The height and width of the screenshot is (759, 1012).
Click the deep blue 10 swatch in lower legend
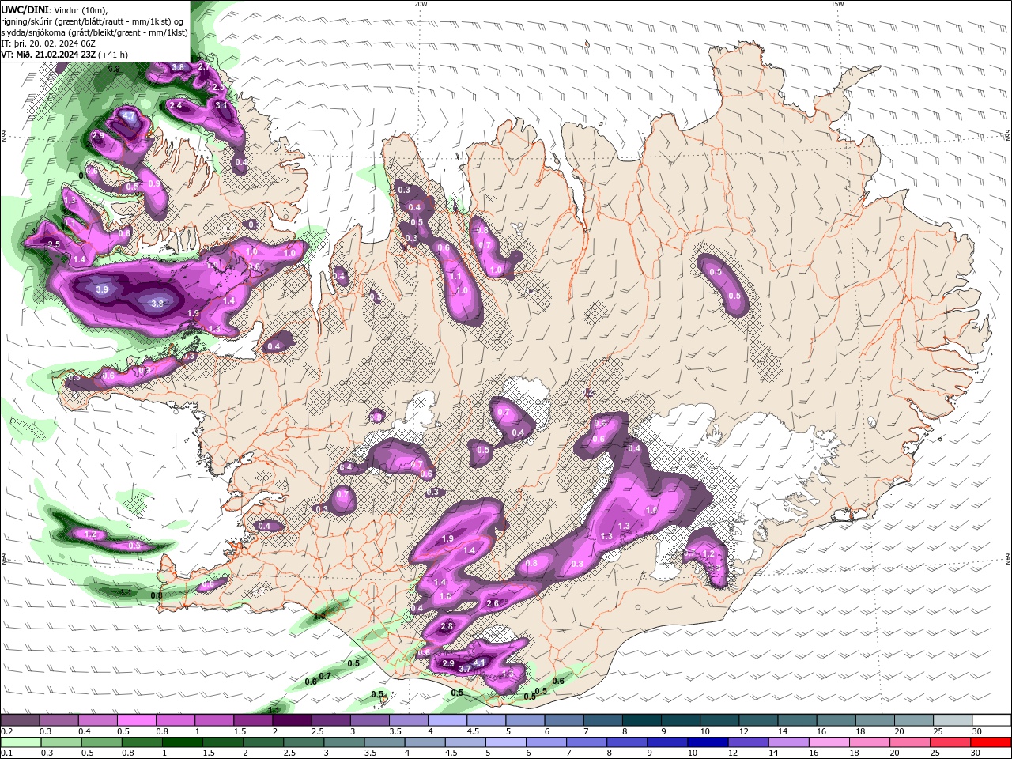coord(708,742)
